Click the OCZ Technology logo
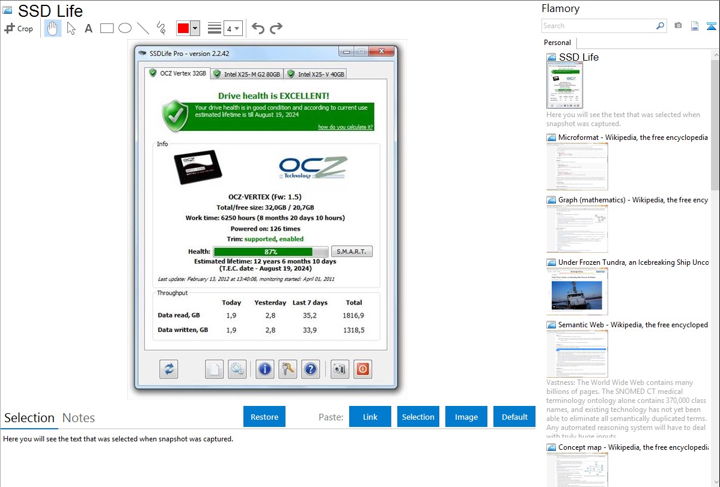The height and width of the screenshot is (487, 720). click(313, 168)
